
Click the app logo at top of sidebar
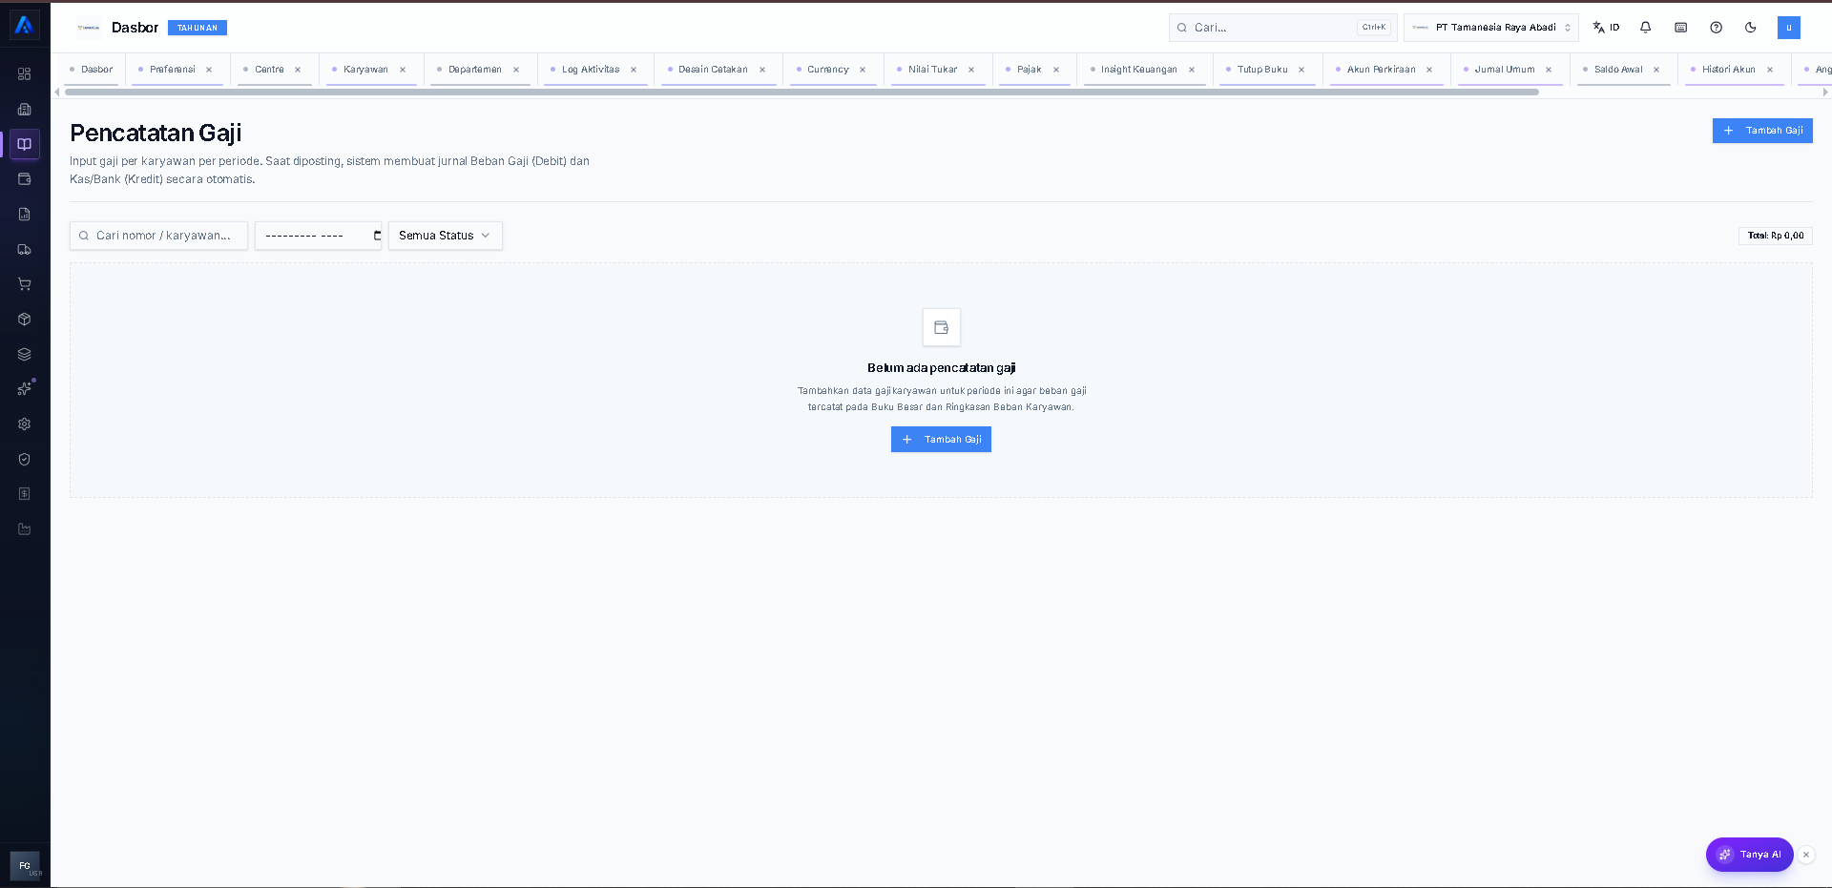pos(25,26)
